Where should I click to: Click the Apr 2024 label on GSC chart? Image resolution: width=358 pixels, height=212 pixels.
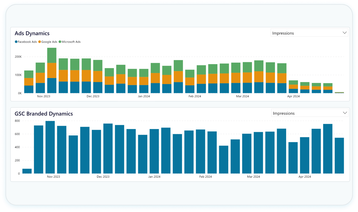pos(304,176)
